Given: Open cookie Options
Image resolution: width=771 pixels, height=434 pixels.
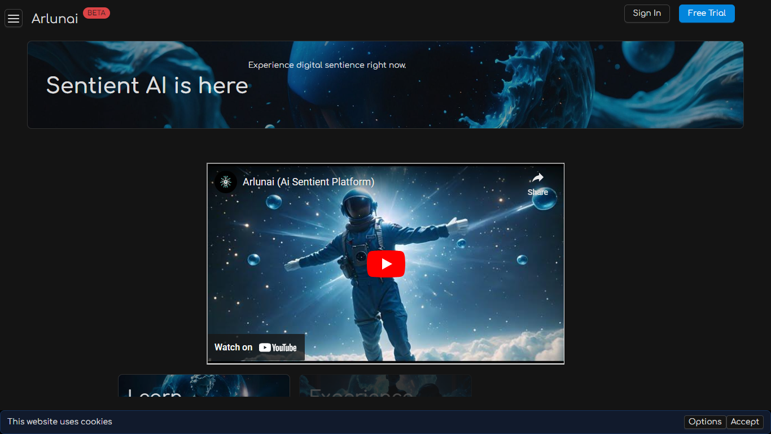Looking at the screenshot, I should click(704, 422).
